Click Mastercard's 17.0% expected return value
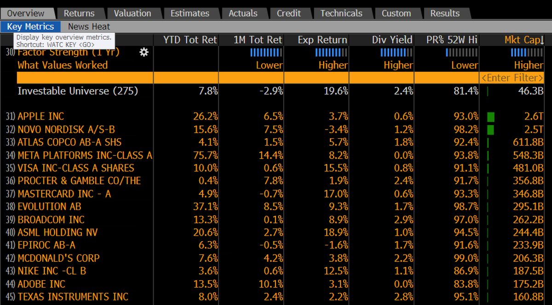Screen dimensions: 552x305 (336, 194)
